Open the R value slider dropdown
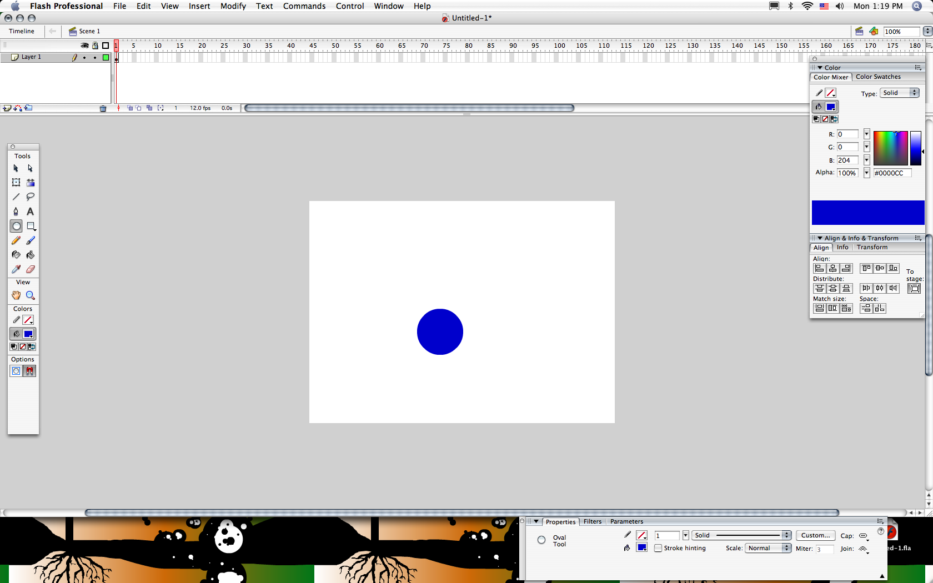Image resolution: width=933 pixels, height=583 pixels. [866, 134]
